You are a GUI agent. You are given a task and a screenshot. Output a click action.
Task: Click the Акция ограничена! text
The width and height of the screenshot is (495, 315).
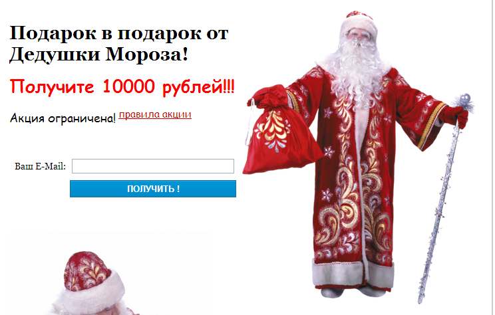pyautogui.click(x=63, y=118)
